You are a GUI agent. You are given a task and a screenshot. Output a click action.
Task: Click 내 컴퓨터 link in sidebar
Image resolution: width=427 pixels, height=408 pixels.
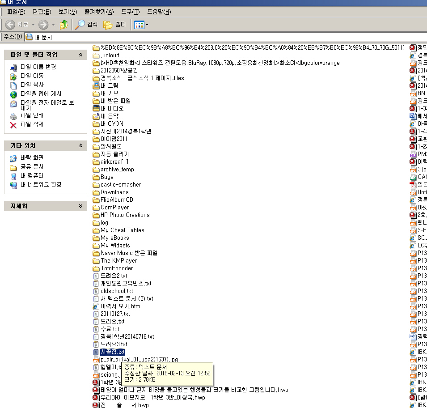pyautogui.click(x=32, y=176)
